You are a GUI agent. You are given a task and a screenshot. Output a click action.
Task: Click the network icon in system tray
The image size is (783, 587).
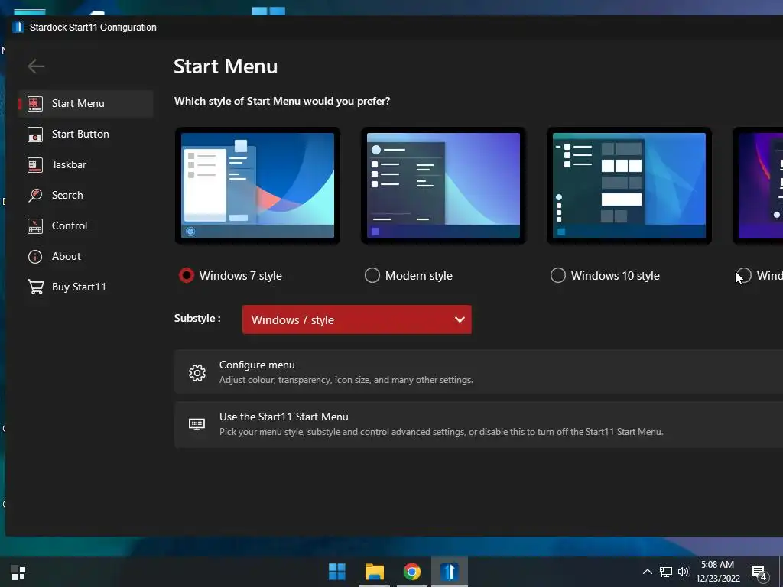point(666,572)
